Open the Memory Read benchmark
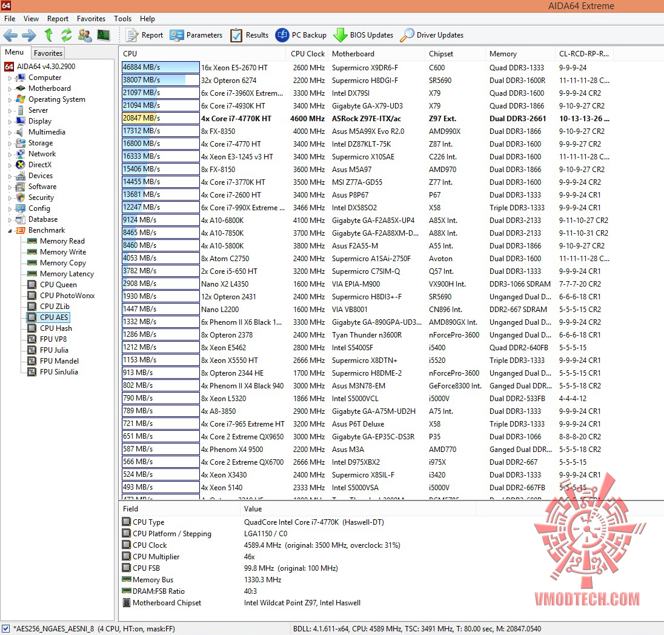 (56, 241)
